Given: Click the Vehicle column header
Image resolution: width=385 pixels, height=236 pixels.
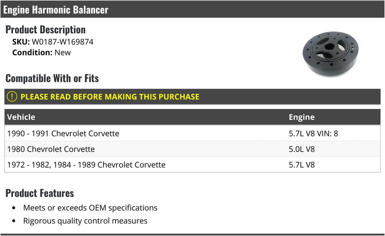Looking at the screenshot, I should coord(21,117).
